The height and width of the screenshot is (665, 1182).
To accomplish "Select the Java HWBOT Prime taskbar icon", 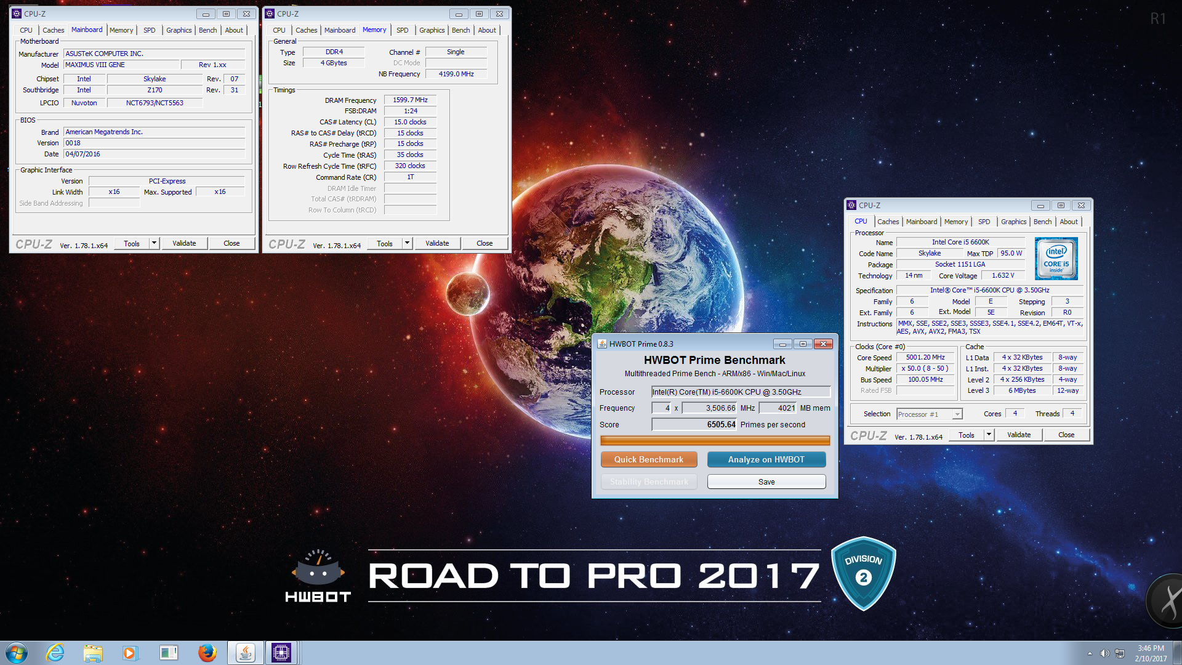I will click(x=245, y=653).
